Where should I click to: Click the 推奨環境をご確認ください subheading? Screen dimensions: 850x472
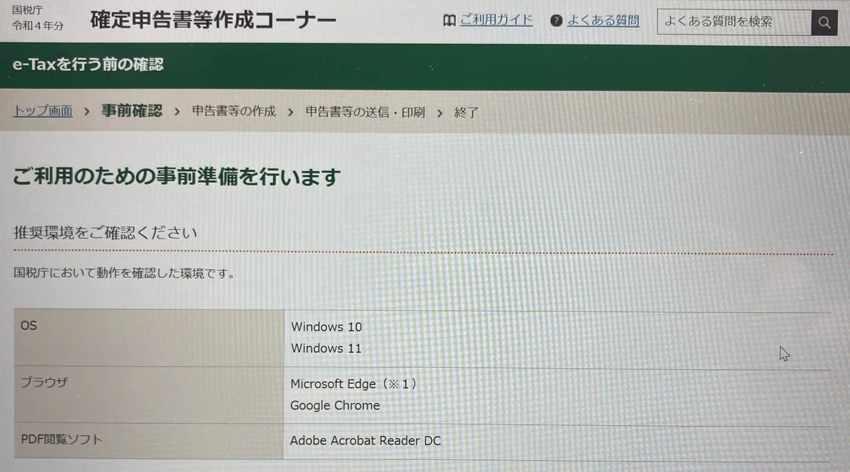[106, 233]
